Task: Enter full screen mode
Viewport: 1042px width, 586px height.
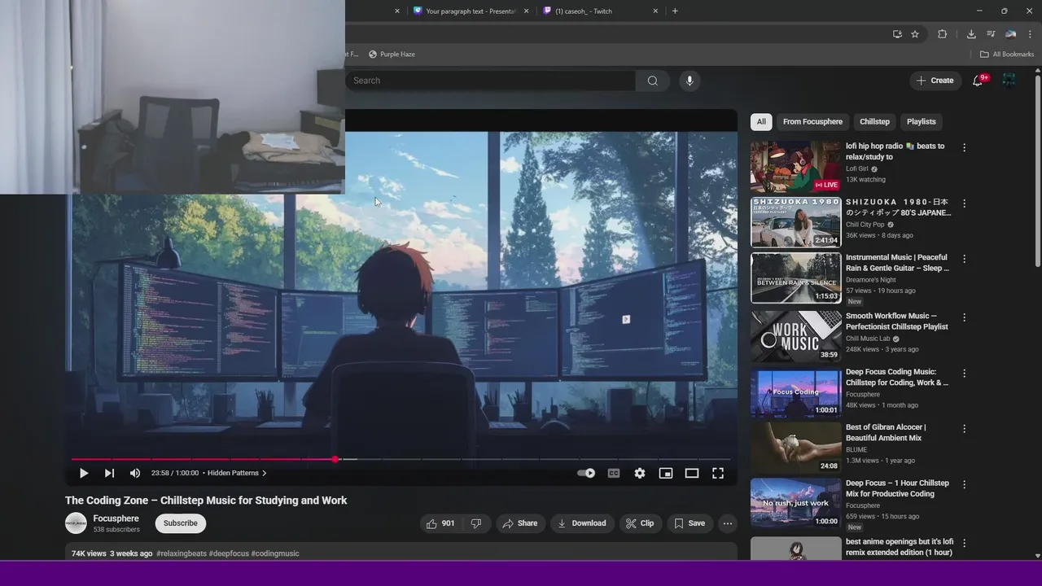Action: click(x=718, y=473)
